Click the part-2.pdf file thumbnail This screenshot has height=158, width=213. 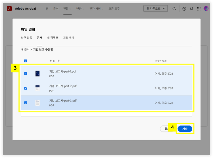tap(37, 88)
